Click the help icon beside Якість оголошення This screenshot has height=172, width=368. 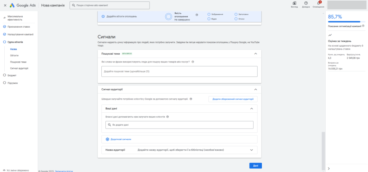pos(197,15)
